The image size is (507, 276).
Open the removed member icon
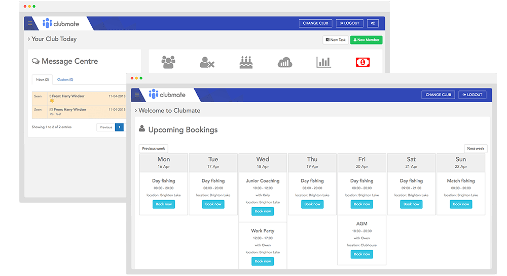click(207, 62)
